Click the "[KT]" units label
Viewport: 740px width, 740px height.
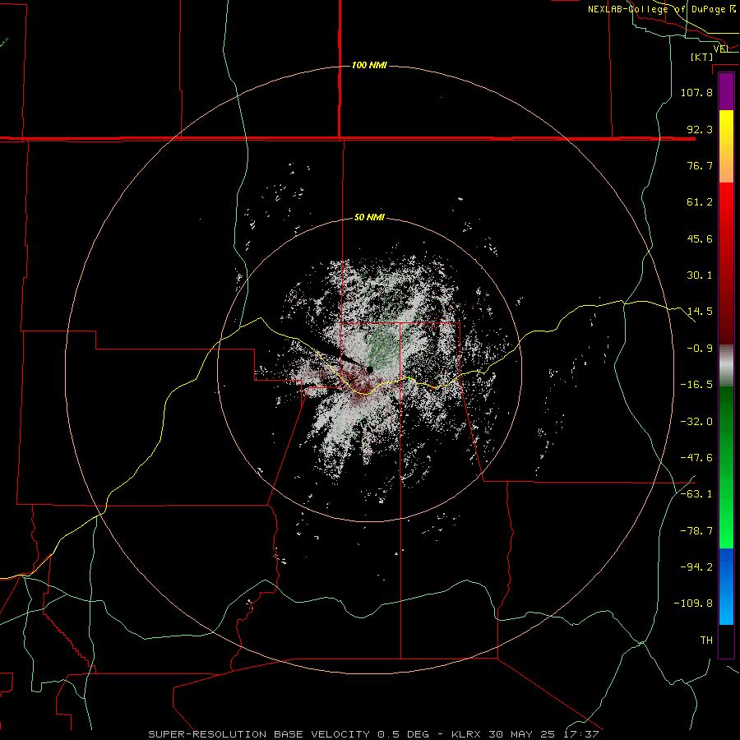pos(702,57)
